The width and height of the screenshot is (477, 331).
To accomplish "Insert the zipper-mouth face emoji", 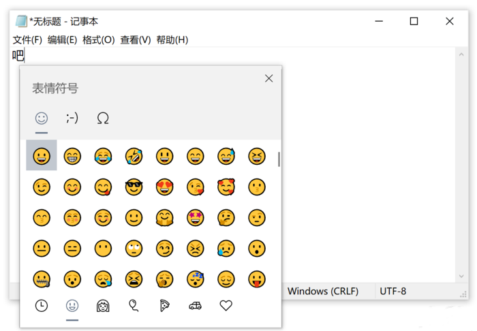I will click(x=42, y=279).
